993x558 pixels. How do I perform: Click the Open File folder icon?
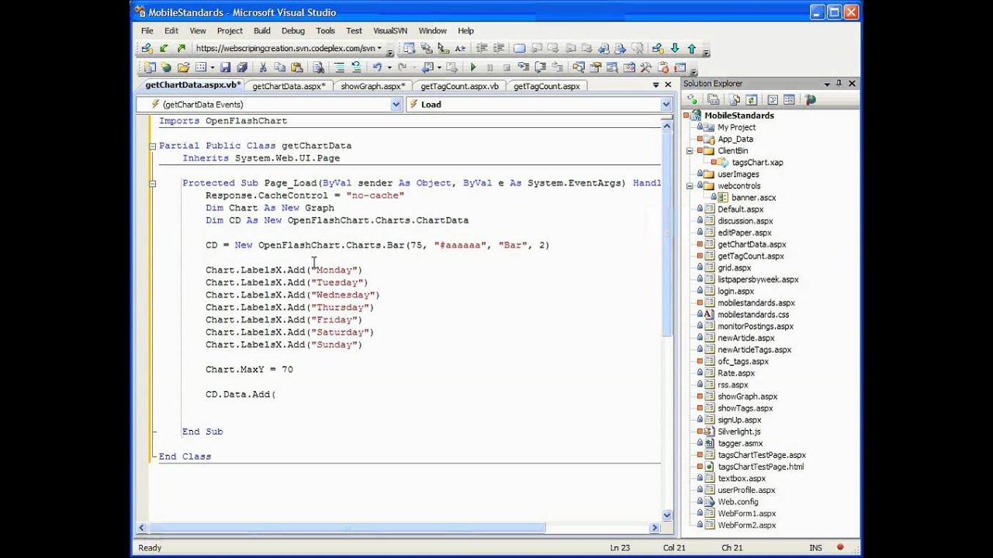coord(184,67)
